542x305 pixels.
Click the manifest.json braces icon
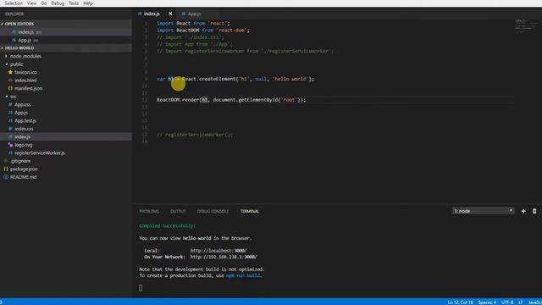[x=10, y=88]
